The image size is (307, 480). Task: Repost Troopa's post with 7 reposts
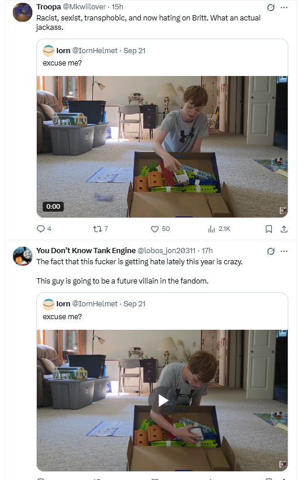[101, 229]
